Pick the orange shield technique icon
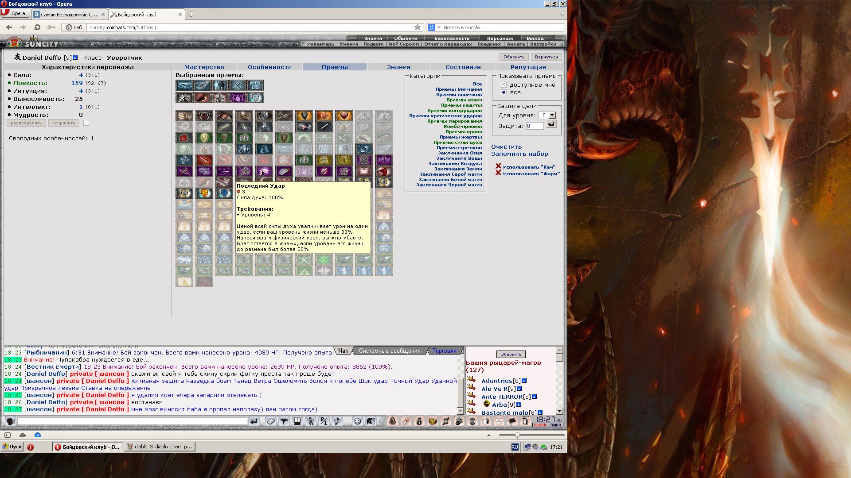The width and height of the screenshot is (851, 478). coord(304,116)
